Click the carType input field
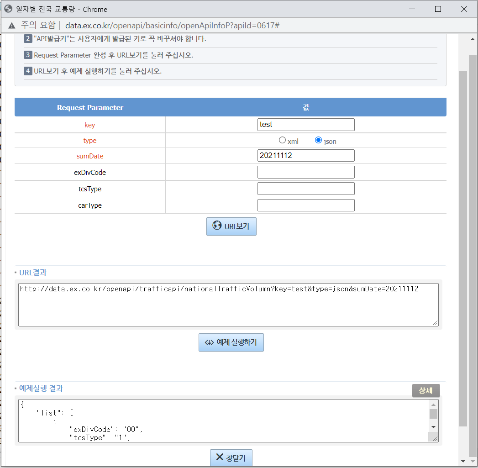This screenshot has width=478, height=468. (306, 205)
